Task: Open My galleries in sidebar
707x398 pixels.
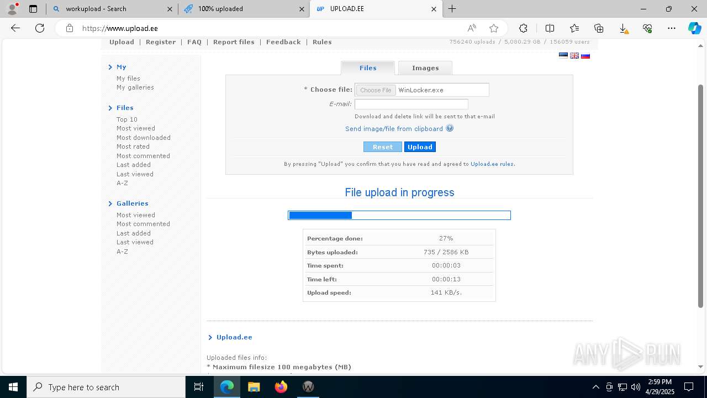Action: pyautogui.click(x=135, y=87)
